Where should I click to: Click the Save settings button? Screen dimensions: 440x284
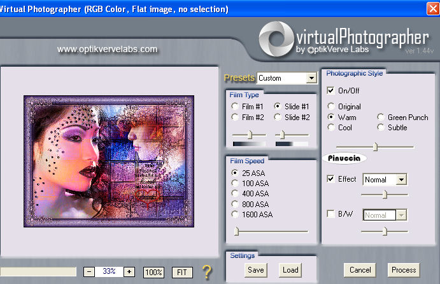[255, 270]
